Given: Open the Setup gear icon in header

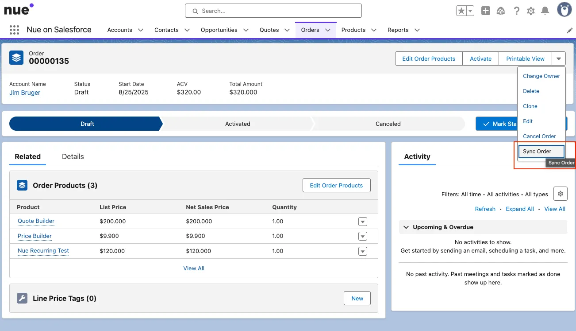Looking at the screenshot, I should (531, 11).
